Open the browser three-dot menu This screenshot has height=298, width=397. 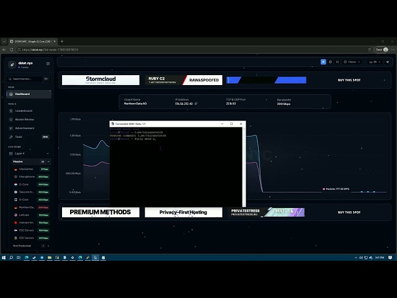pyautogui.click(x=393, y=50)
